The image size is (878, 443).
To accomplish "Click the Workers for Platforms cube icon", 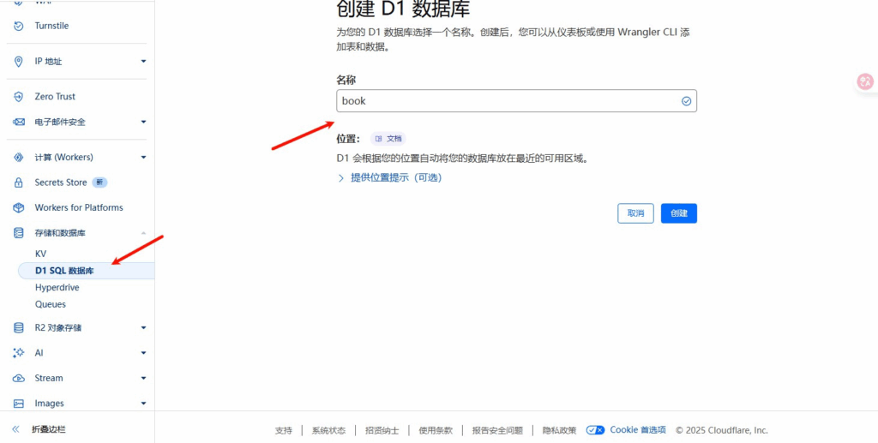I will pyautogui.click(x=19, y=207).
